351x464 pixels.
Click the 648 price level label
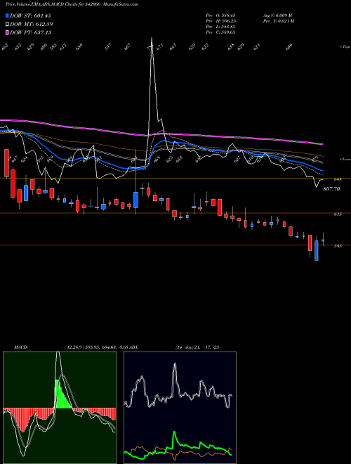(338, 179)
